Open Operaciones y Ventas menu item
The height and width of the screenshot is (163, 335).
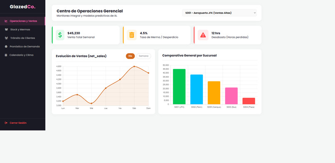tap(22, 21)
